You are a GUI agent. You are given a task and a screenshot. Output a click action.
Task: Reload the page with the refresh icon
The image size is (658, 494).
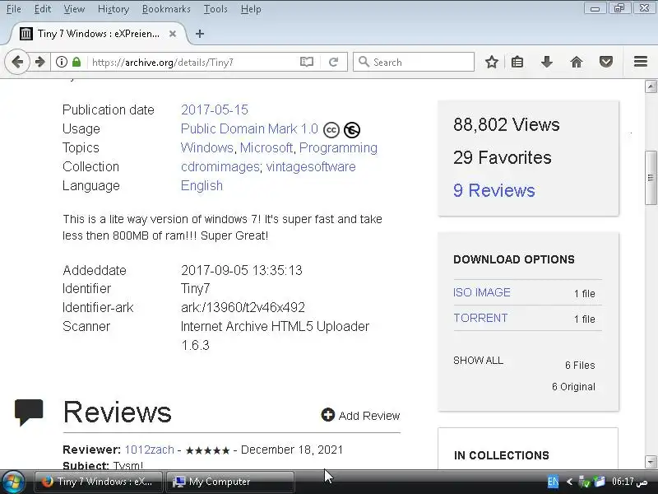tap(334, 63)
